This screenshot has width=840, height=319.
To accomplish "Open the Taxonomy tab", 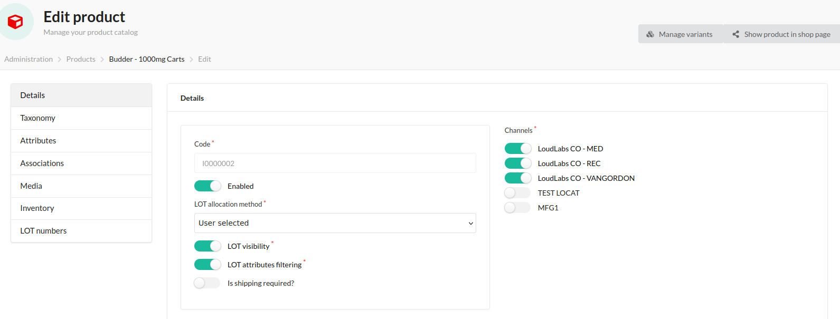I will coord(37,118).
